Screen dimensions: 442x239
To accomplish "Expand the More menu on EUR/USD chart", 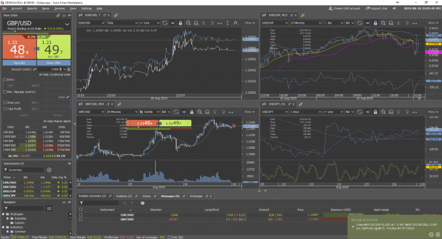I will click(x=250, y=23).
